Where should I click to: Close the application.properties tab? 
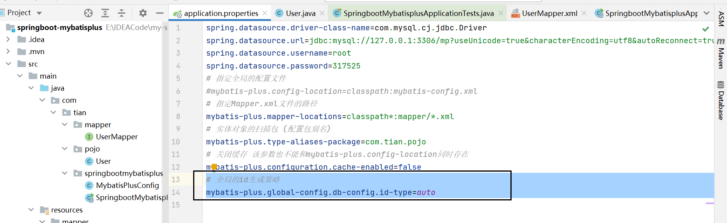[x=265, y=13]
